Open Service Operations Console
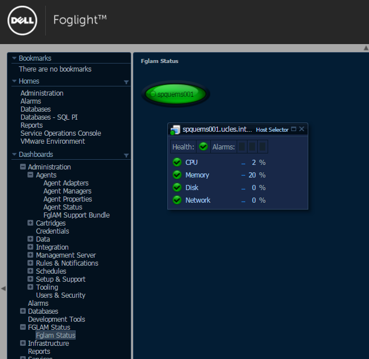This screenshot has height=359, width=369. coord(61,133)
